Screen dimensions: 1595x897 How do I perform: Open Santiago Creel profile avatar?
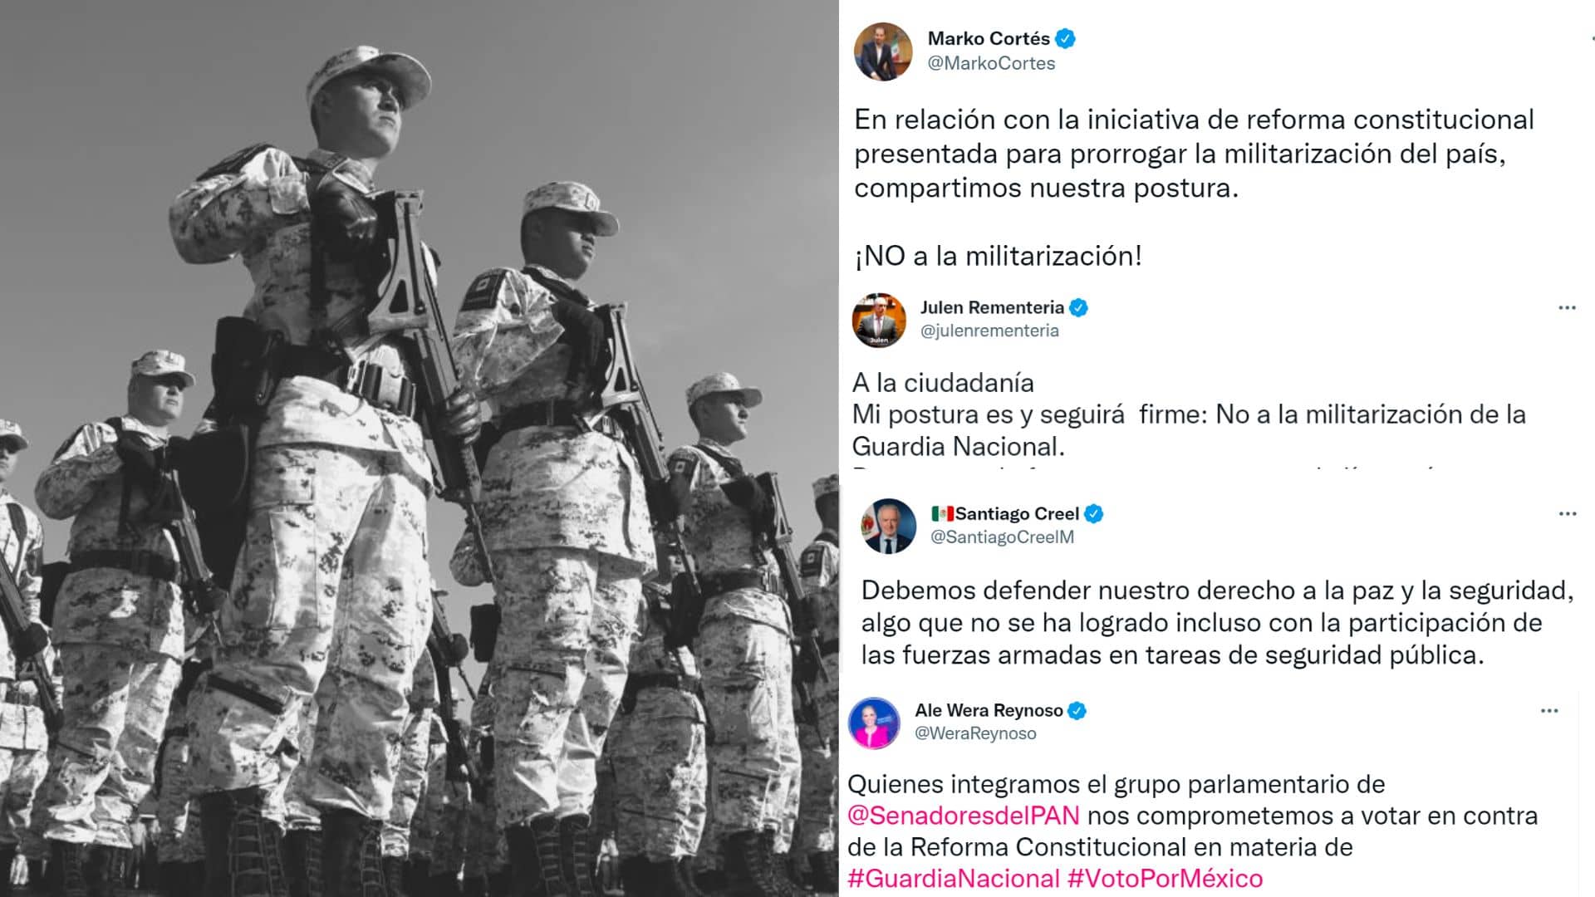(889, 527)
